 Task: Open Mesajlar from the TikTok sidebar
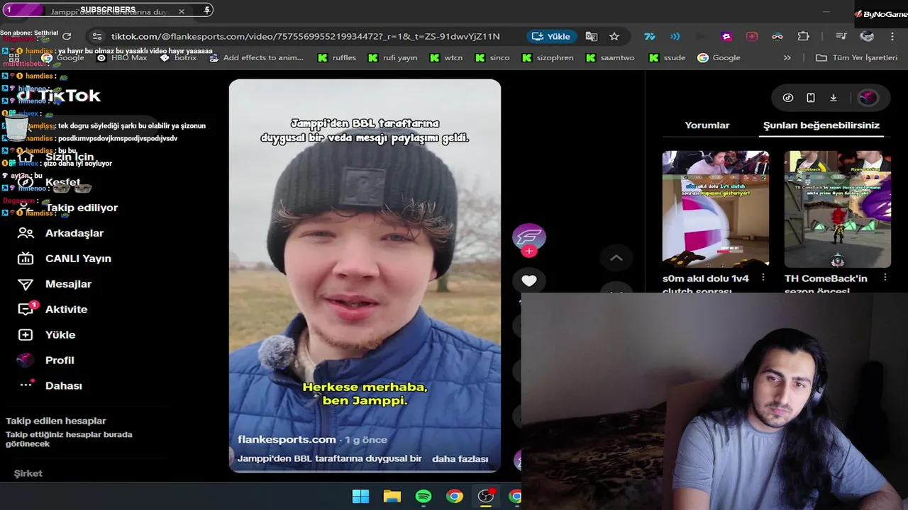click(x=55, y=284)
